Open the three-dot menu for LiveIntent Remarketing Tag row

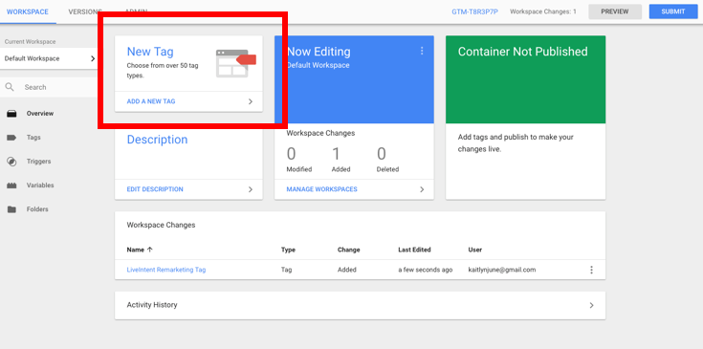coord(591,270)
